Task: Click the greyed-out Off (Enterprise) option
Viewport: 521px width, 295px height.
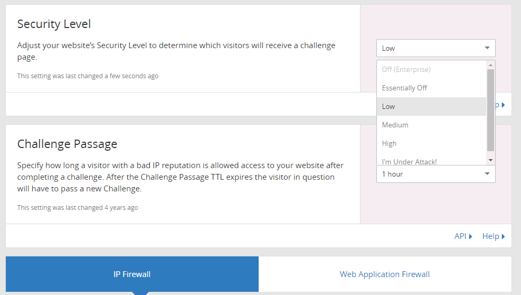Action: pyautogui.click(x=406, y=69)
